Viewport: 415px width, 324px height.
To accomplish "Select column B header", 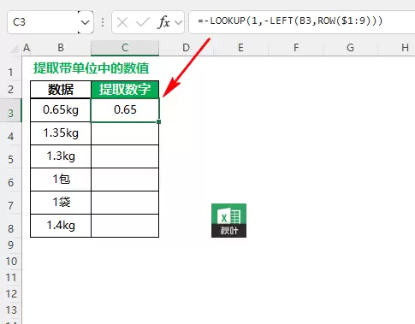I will click(61, 48).
